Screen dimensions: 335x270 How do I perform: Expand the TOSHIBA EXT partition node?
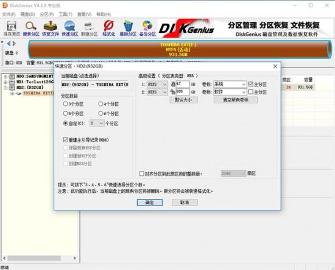point(12,93)
